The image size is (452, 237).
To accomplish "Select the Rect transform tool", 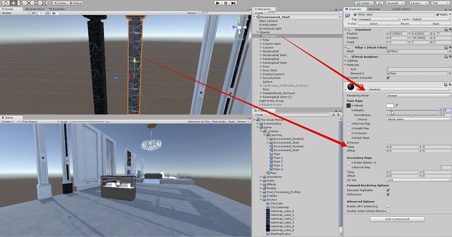I will tap(36, 3).
